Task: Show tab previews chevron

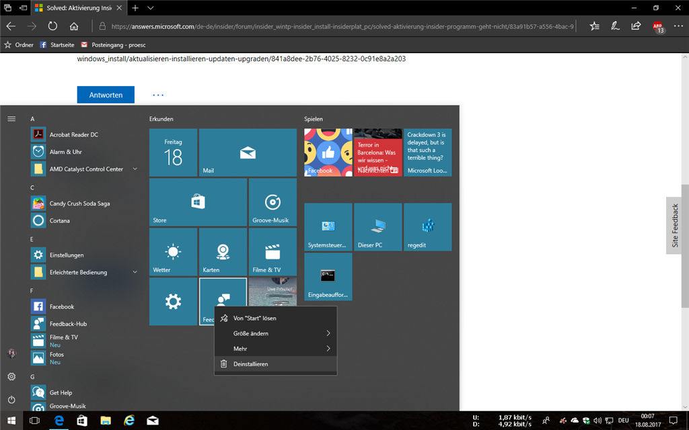Action: 151,8
